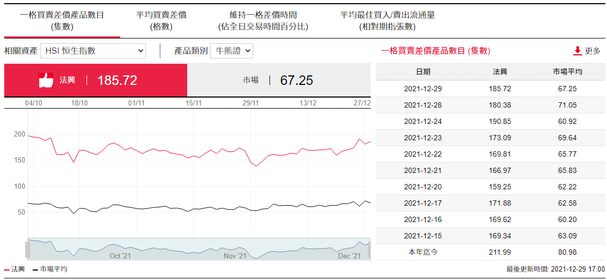Open the 維持一格差價時間 tab
The width and height of the screenshot is (607, 280).
[x=263, y=21]
